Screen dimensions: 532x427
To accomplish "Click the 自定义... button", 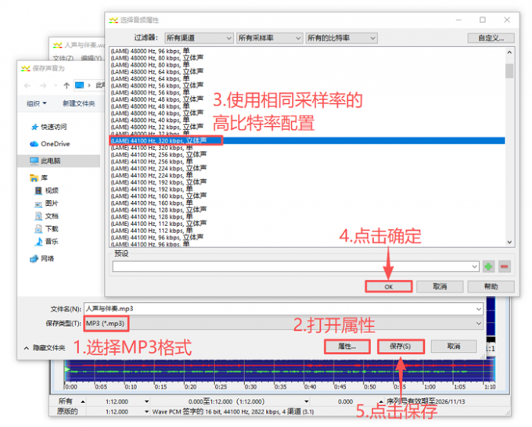I will pos(491,38).
